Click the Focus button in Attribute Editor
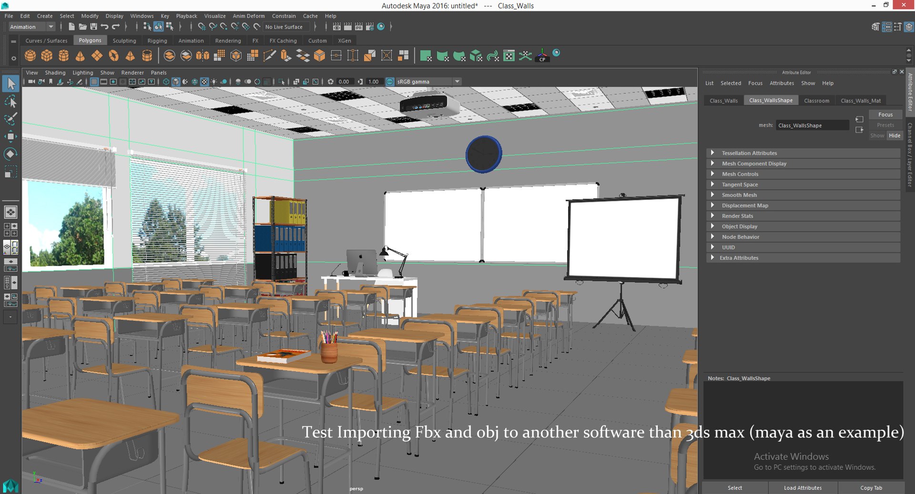Screen dimensions: 915x494 pyautogui.click(x=885, y=115)
